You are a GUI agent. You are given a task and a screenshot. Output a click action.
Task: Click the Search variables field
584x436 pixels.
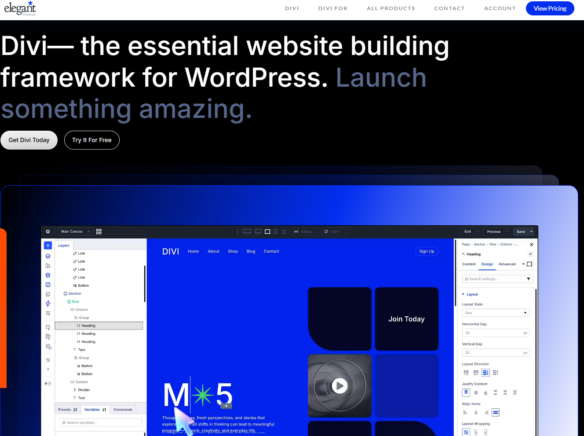[x=101, y=422]
